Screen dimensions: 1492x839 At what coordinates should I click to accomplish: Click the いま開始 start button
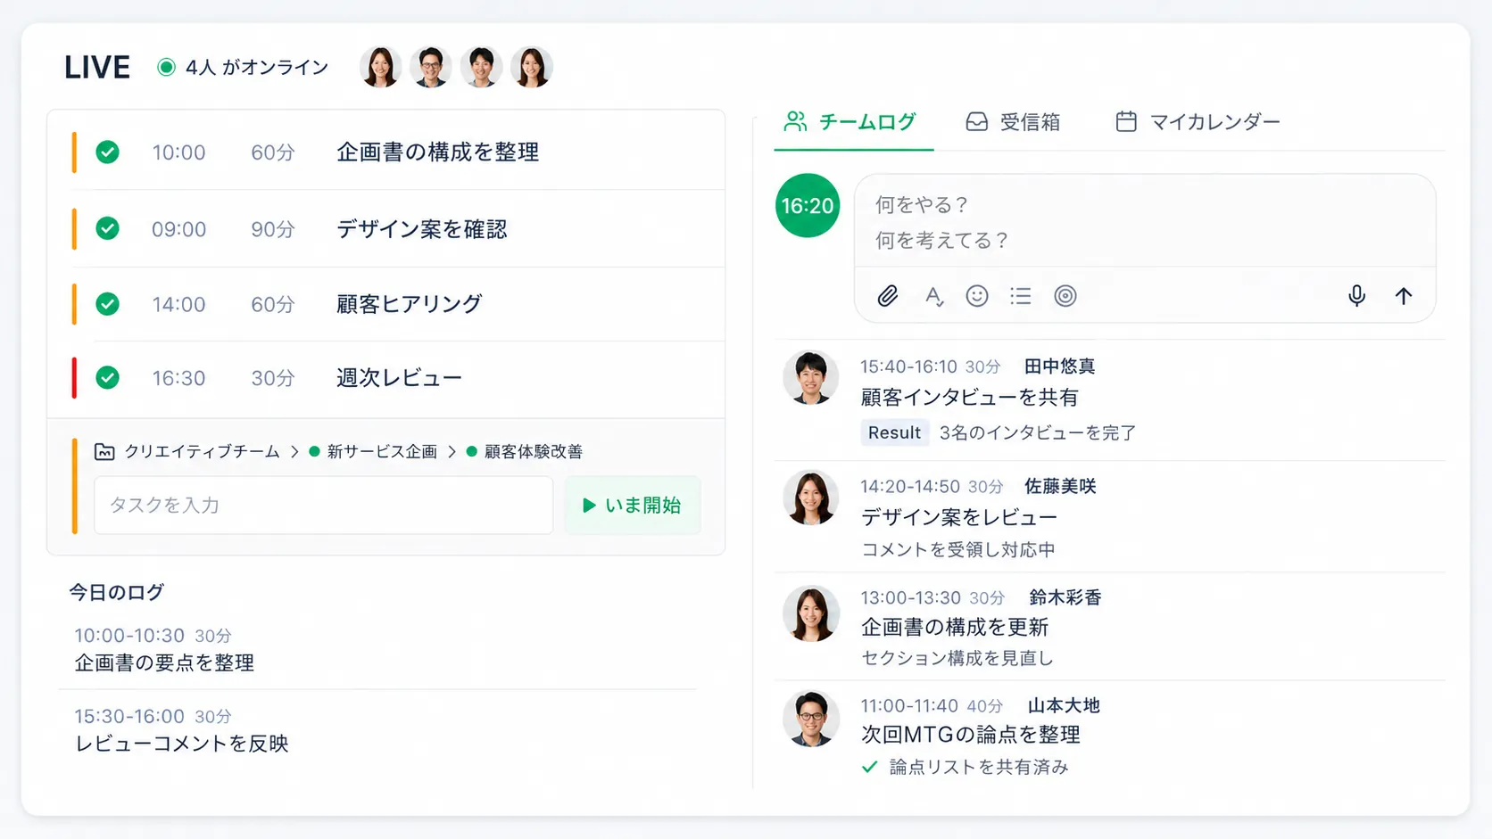point(632,506)
